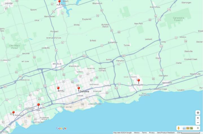Image resolution: width=203 pixels, height=134 pixels.
Task: Expand imagery panel with double chevron
Action: pyautogui.click(x=198, y=128)
